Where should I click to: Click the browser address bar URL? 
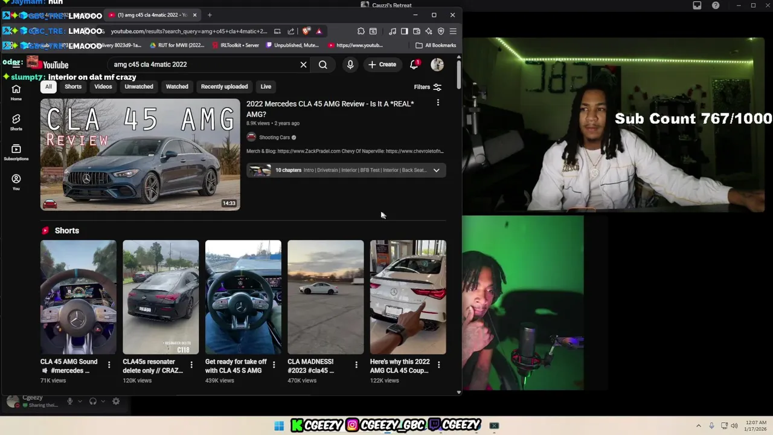pos(188,31)
